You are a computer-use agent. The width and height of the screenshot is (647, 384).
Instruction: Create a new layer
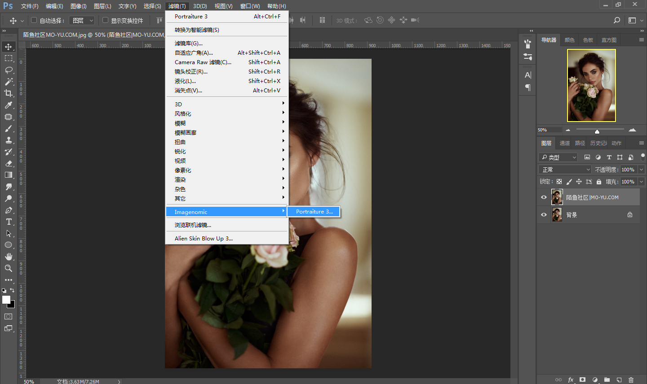pyautogui.click(x=619, y=380)
